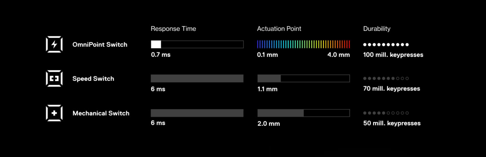Image resolution: width=486 pixels, height=157 pixels.
Task: Click the rainbow actuation point range bar
Action: pyautogui.click(x=303, y=44)
